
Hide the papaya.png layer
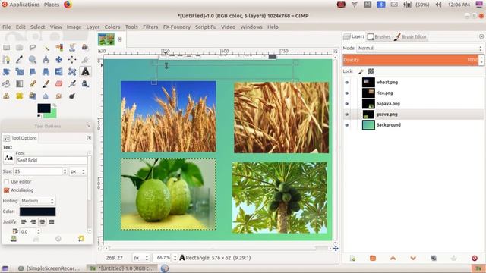(x=347, y=104)
